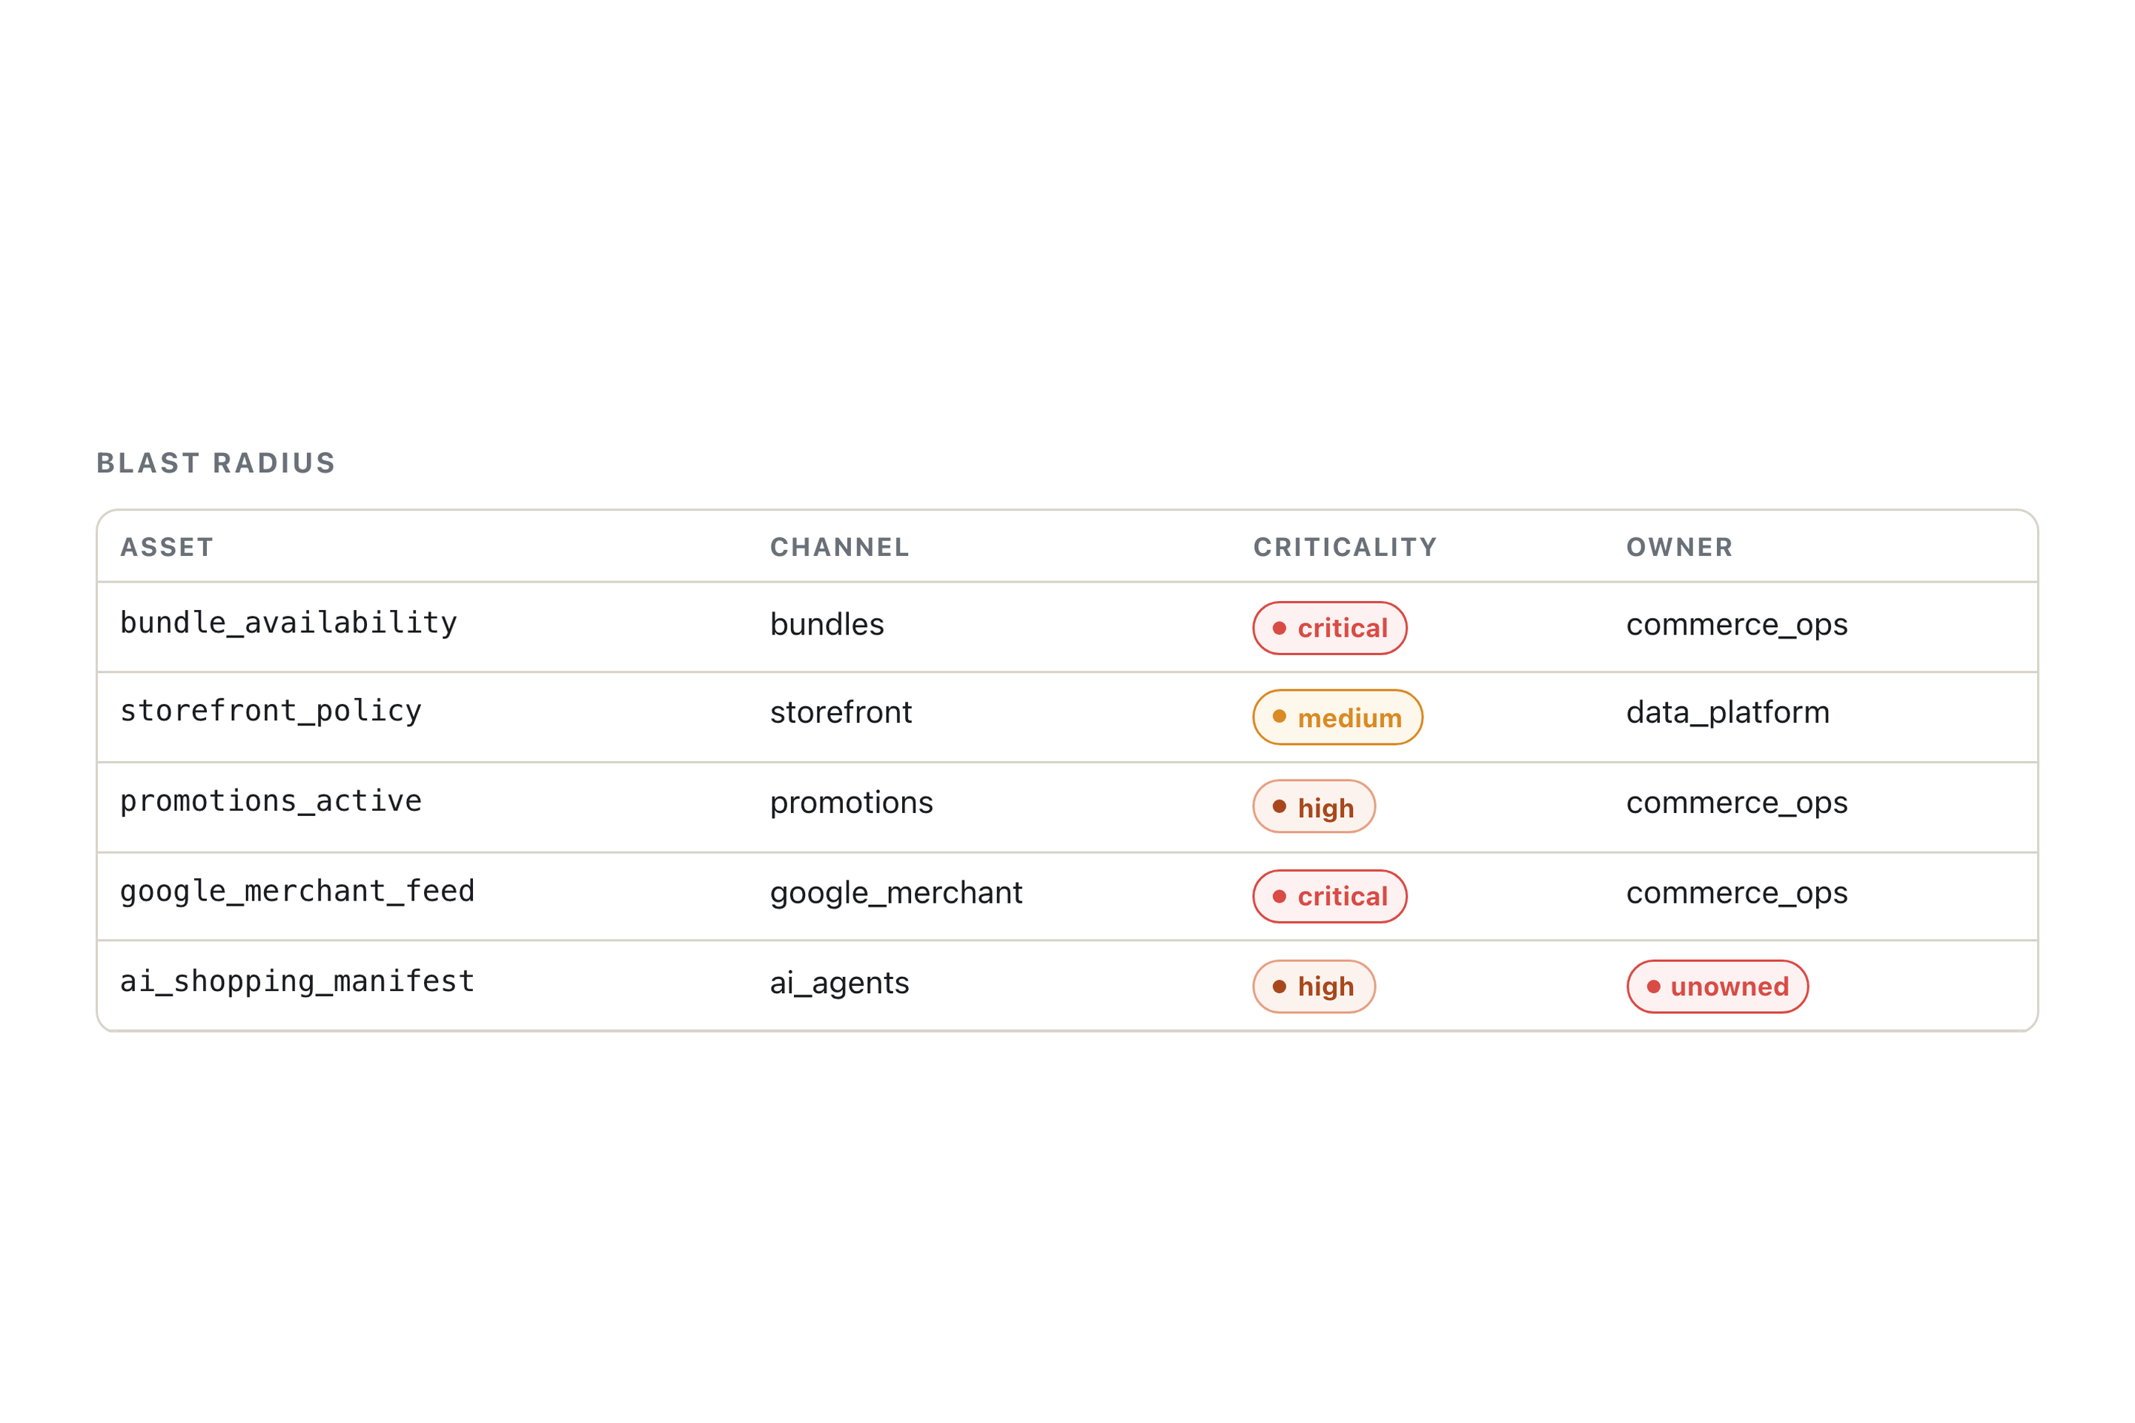
Task: Sort by the ASSET column header
Action: pyautogui.click(x=167, y=547)
